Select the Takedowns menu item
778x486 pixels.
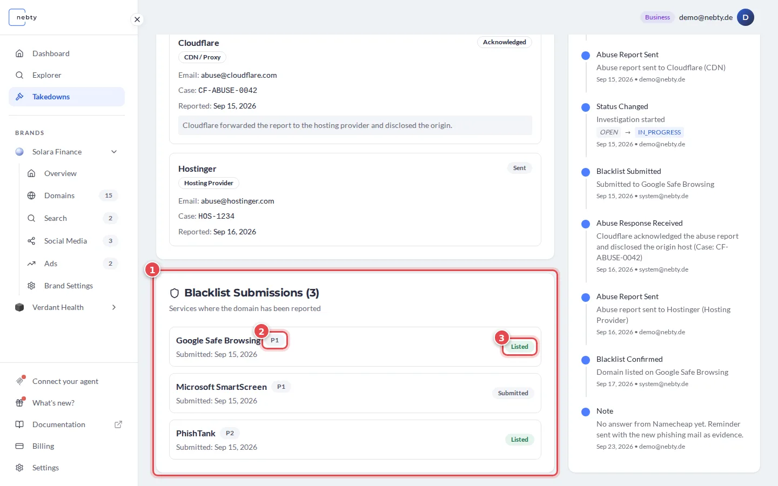[66, 97]
